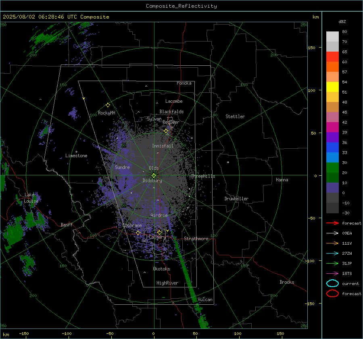The image size is (363, 339).
Task: Click the Sylvan label
Action: (x=154, y=119)
